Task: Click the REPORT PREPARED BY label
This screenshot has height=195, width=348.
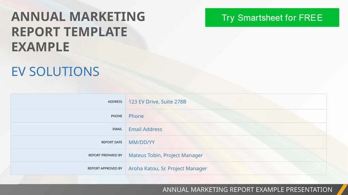Action: [105, 155]
